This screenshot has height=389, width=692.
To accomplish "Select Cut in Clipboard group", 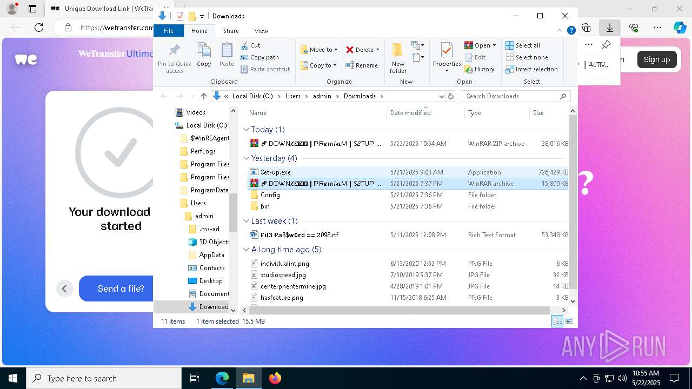I will coord(251,45).
